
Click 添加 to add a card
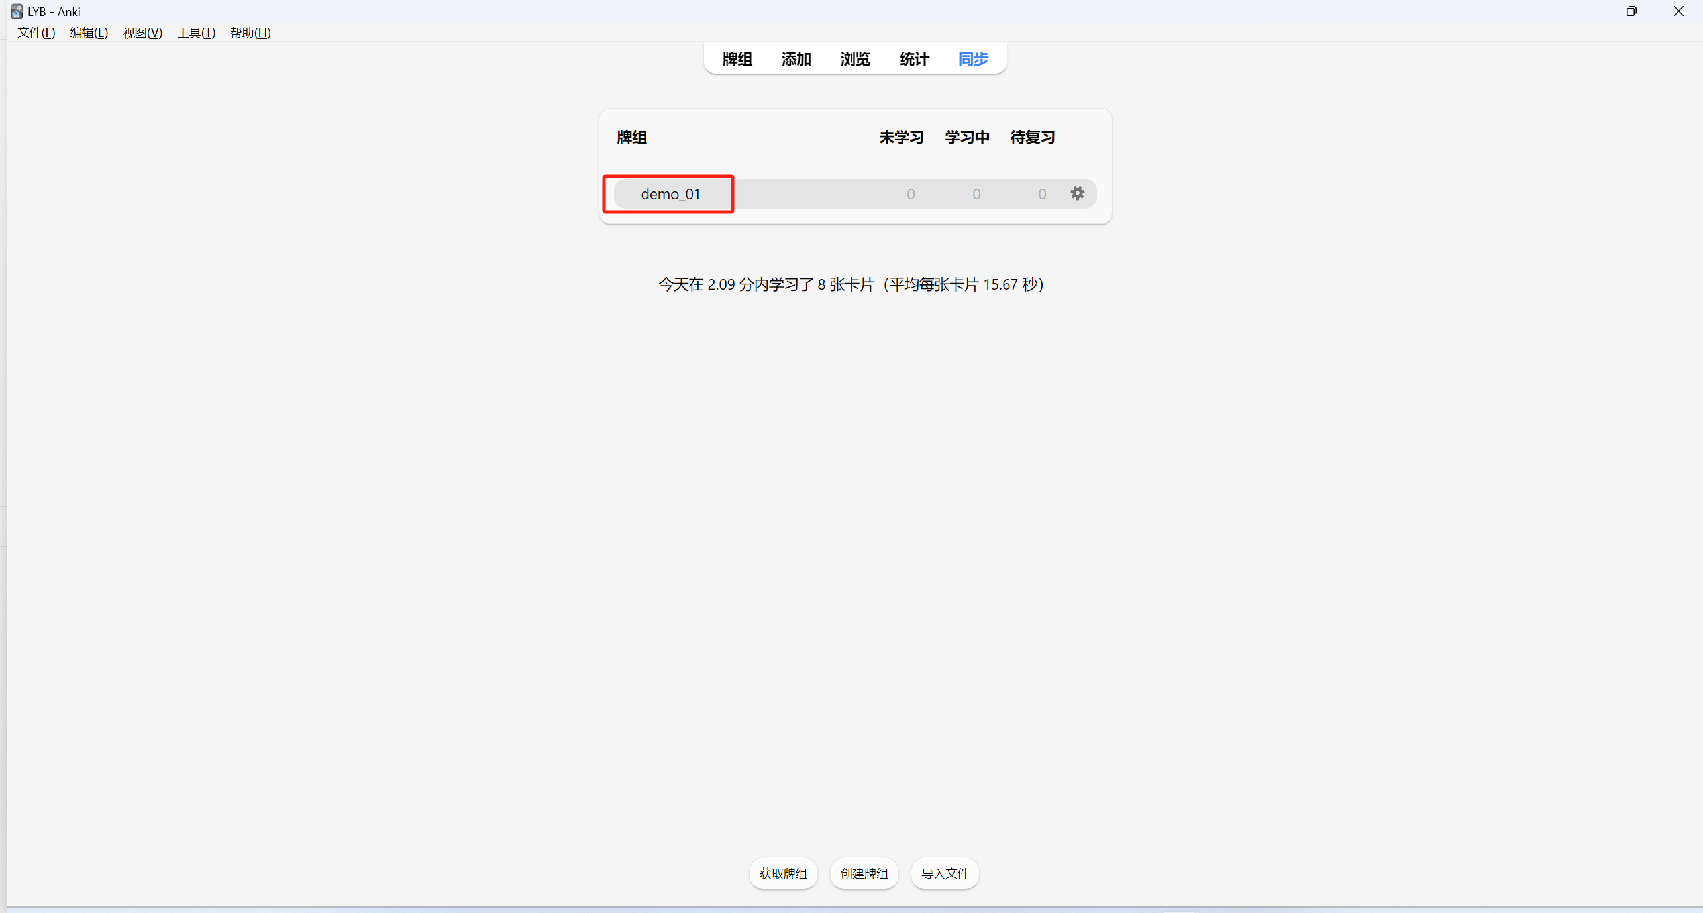(x=796, y=59)
